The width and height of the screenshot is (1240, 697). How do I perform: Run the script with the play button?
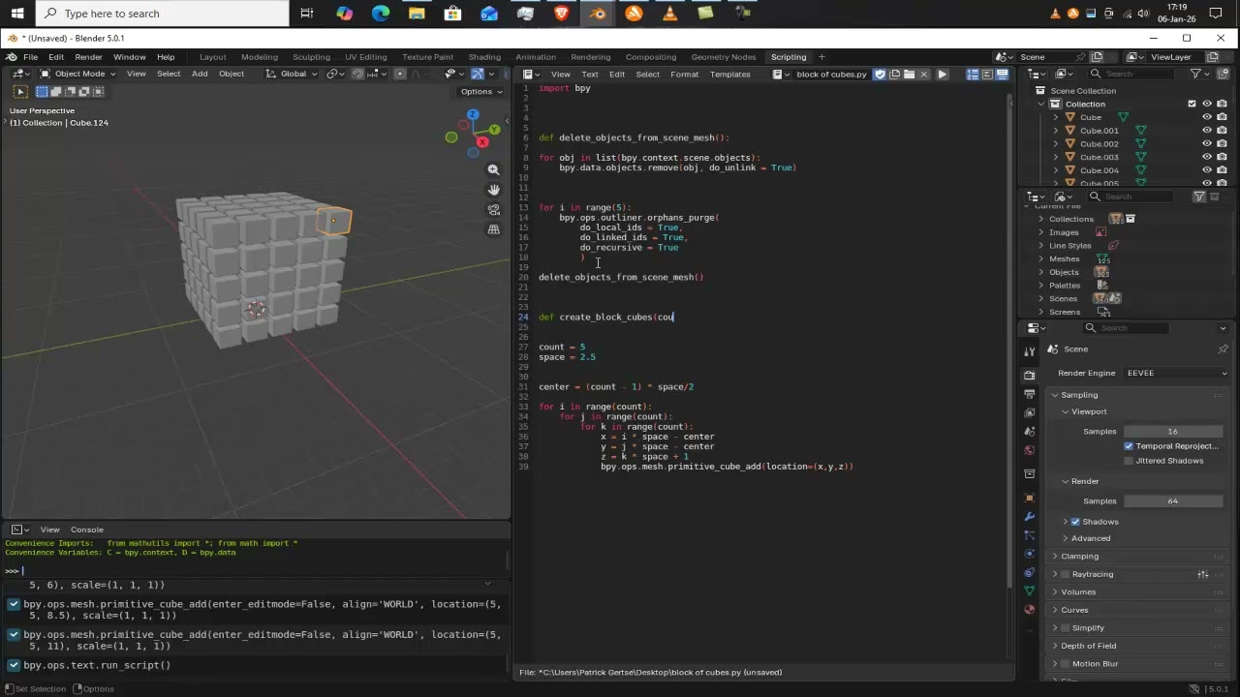942,74
